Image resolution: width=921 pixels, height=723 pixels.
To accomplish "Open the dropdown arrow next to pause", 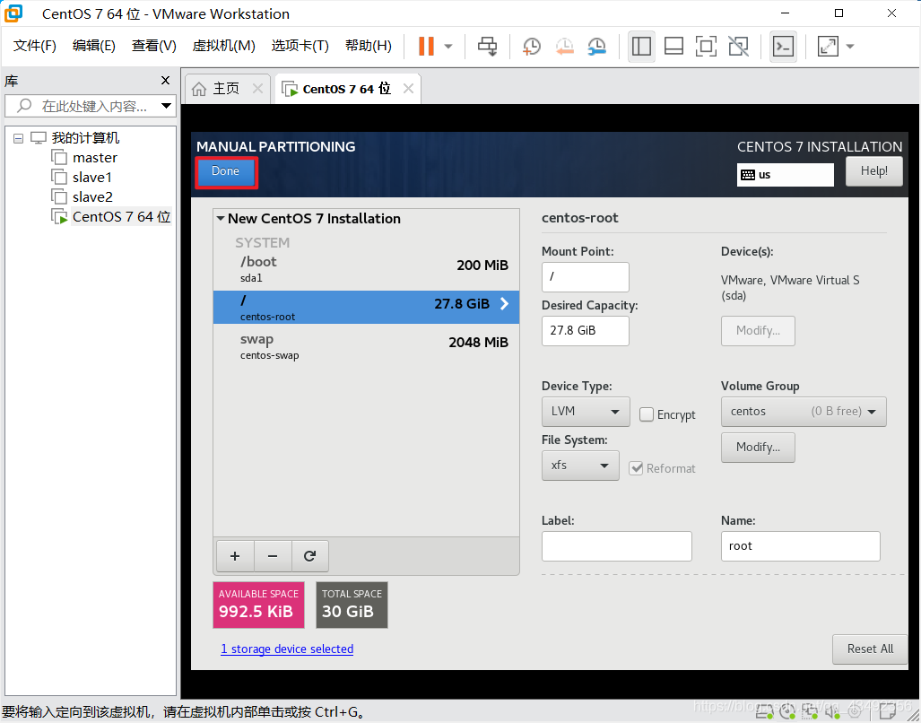I will tap(448, 47).
